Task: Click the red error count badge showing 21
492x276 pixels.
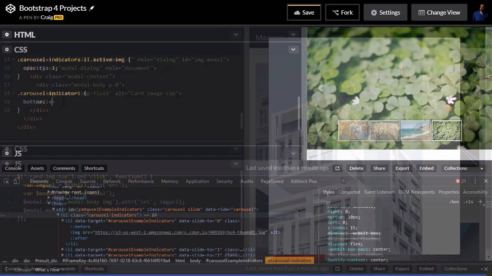Action: 460,181
